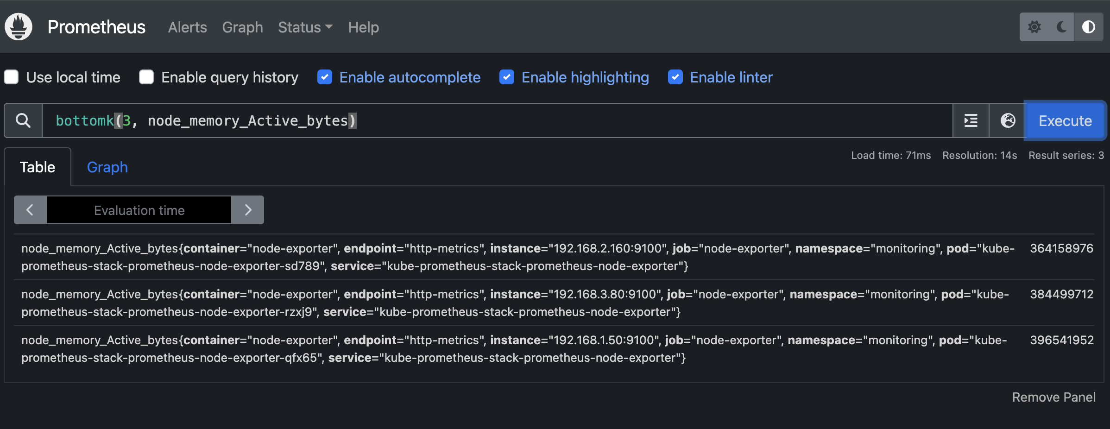
Task: Turn off Enable highlighting checkbox
Action: point(507,77)
